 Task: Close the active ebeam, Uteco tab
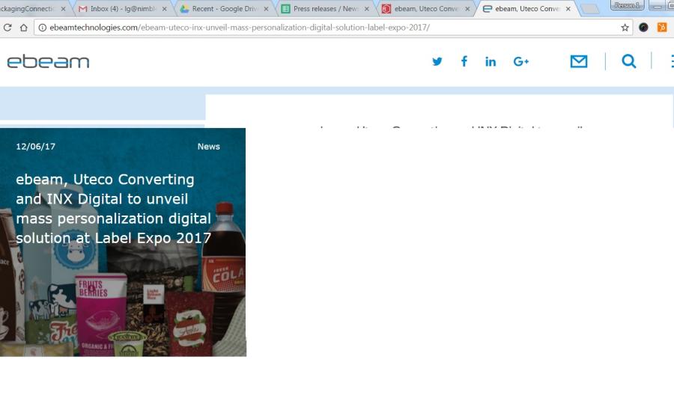pos(568,8)
